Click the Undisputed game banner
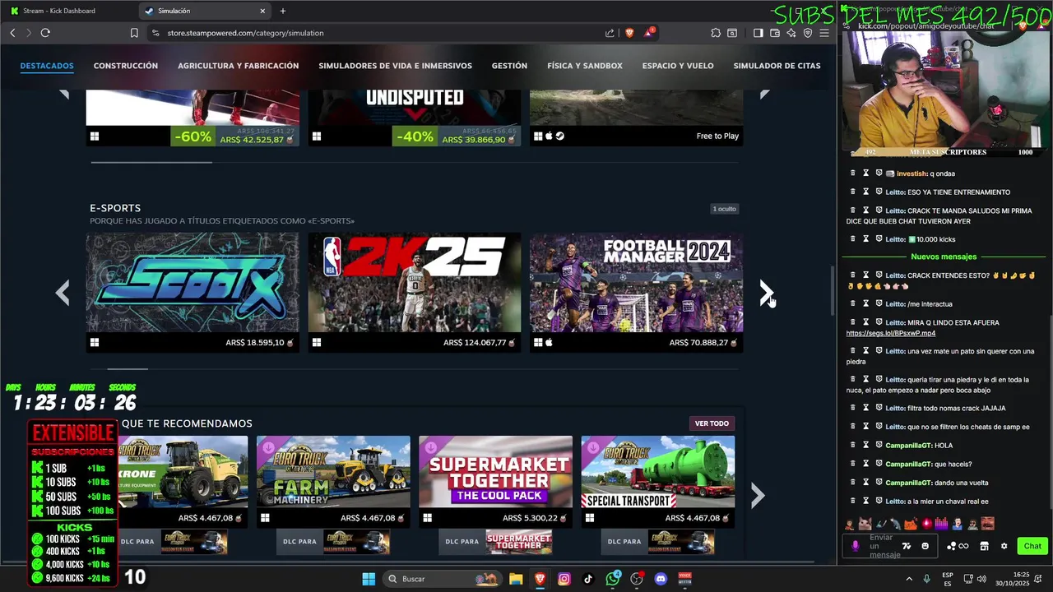This screenshot has height=592, width=1053. pyautogui.click(x=415, y=106)
